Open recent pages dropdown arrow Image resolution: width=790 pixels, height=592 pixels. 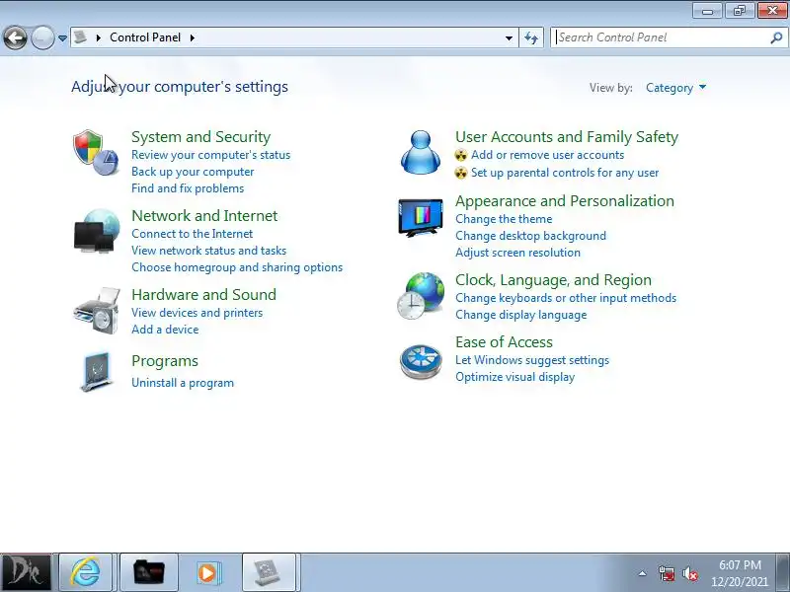pyautogui.click(x=62, y=37)
